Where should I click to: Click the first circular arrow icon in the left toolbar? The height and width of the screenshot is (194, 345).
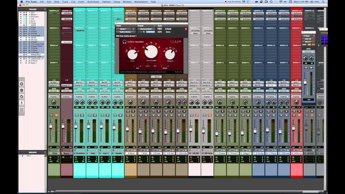coord(22,84)
